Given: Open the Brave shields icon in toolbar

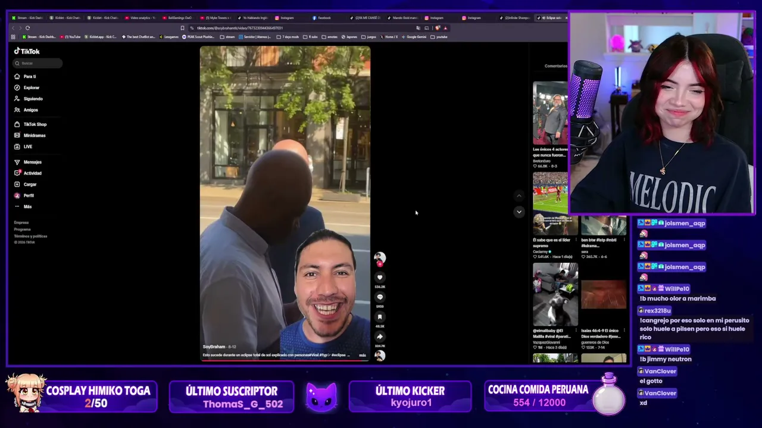Looking at the screenshot, I should (438, 28).
